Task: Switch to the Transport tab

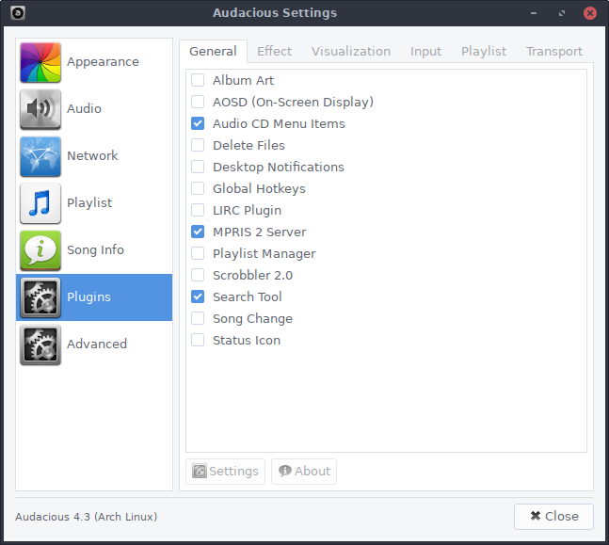Action: pyautogui.click(x=553, y=52)
